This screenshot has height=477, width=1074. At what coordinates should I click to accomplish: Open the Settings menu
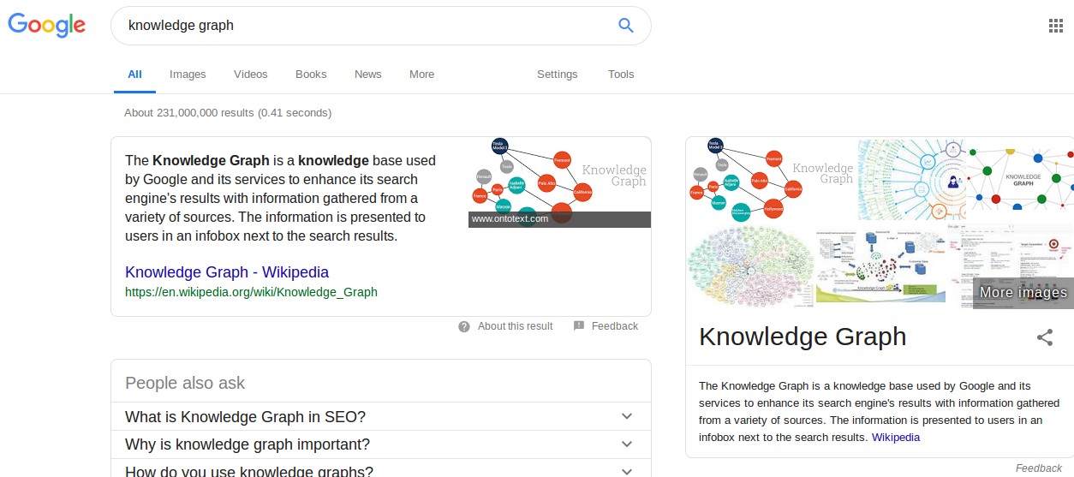pos(558,75)
